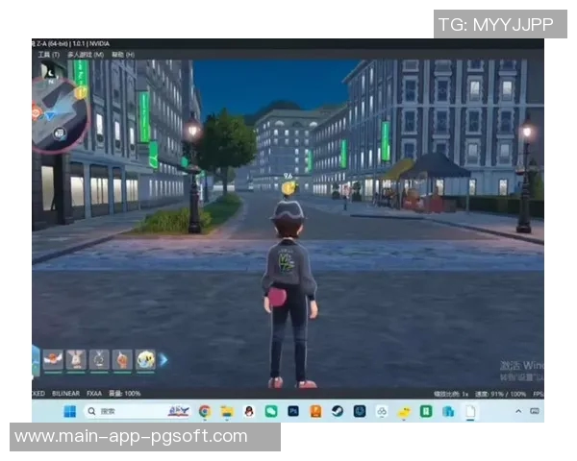Open Steam from the taskbar
Screen dimensions: 577x461
[338, 411]
